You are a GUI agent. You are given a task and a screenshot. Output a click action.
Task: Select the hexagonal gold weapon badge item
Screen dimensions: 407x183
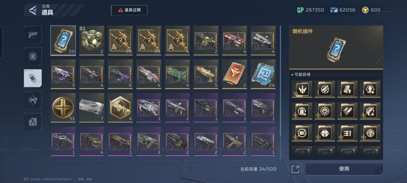[120, 108]
